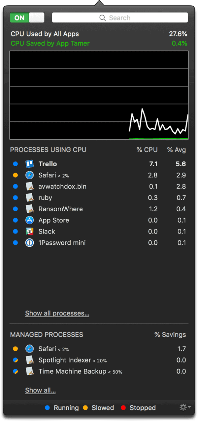The height and width of the screenshot is (422, 198).
Task: Click the % CPU column header
Action: tap(147, 150)
